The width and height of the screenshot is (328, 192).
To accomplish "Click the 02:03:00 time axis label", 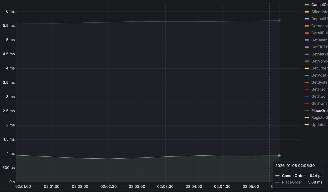I will [137, 187].
